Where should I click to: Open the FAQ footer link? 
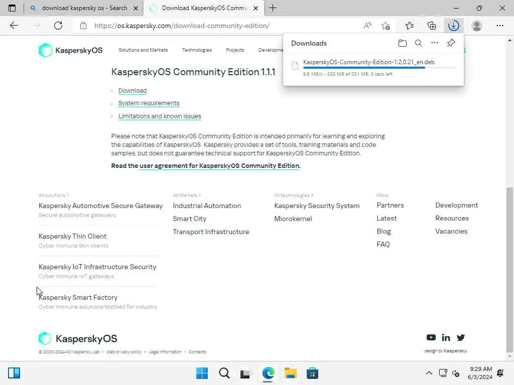pos(383,244)
